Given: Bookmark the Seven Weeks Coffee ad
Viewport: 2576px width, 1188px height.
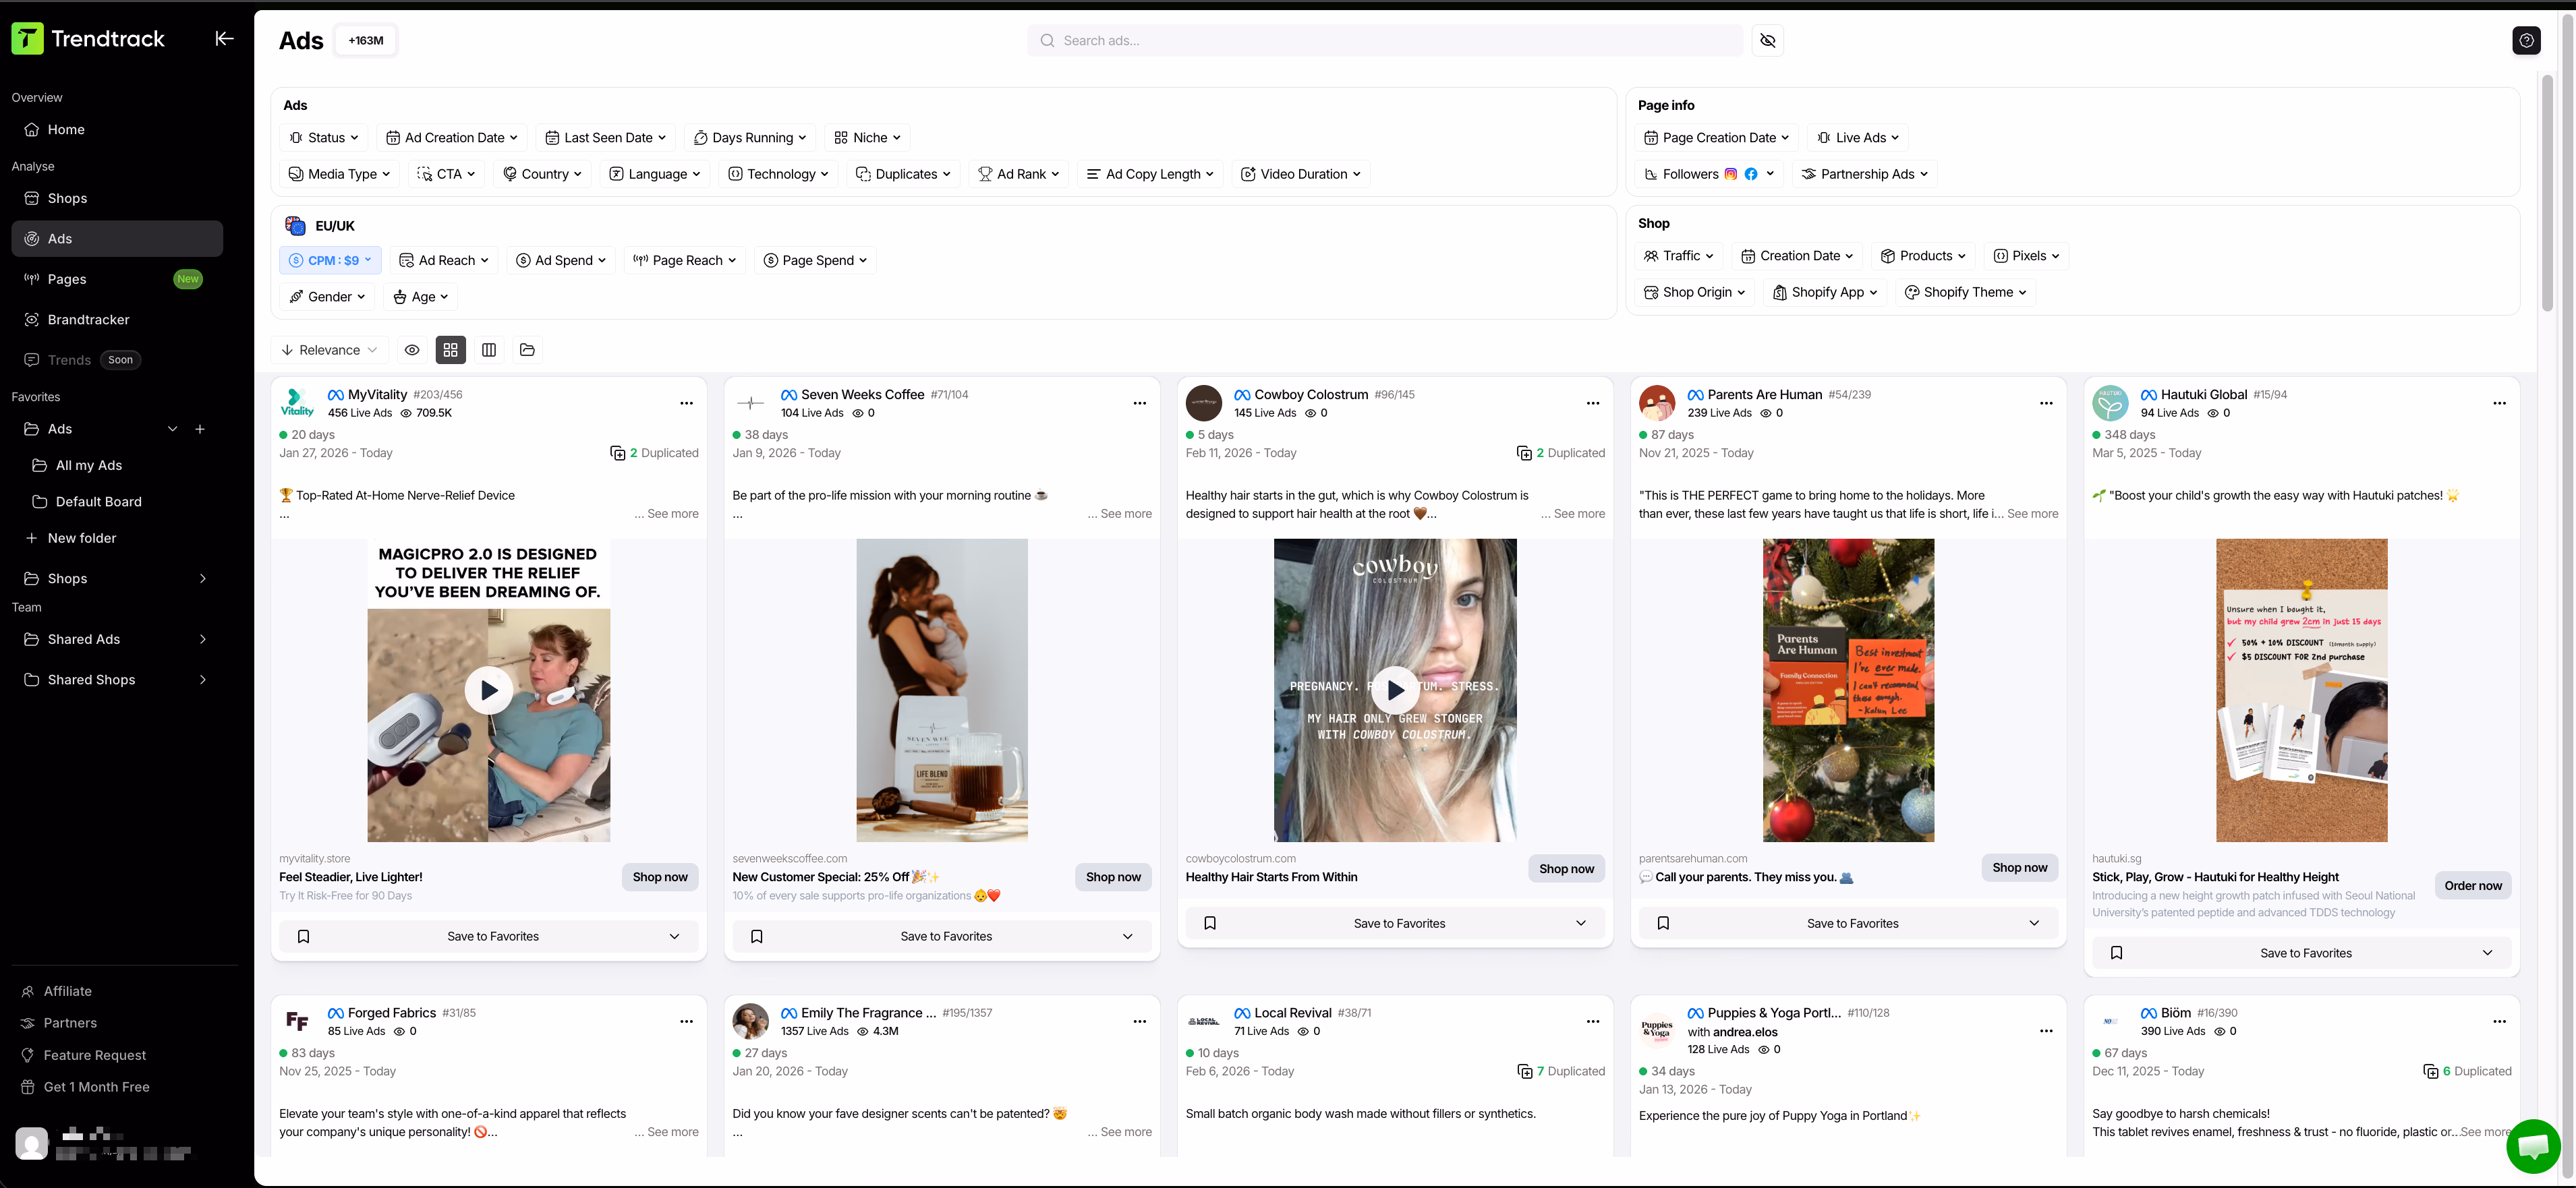Looking at the screenshot, I should click(x=757, y=937).
